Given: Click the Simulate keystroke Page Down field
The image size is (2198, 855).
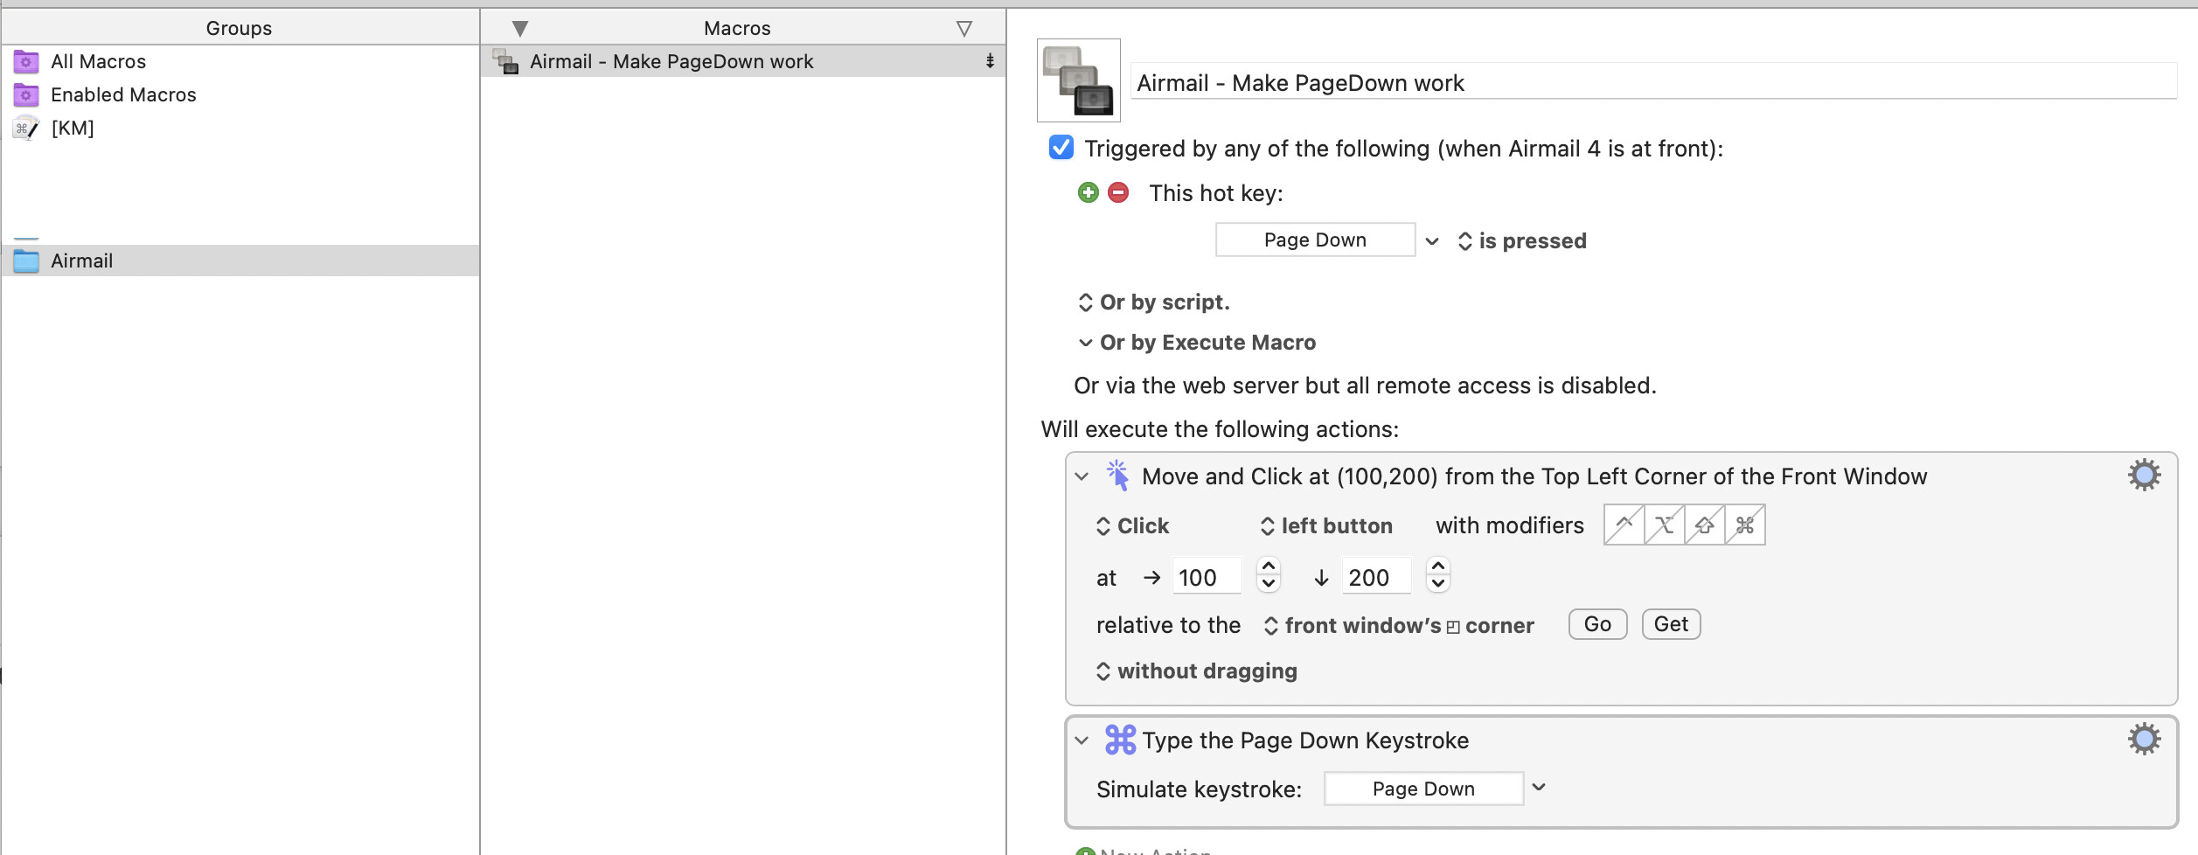Looking at the screenshot, I should tap(1423, 789).
